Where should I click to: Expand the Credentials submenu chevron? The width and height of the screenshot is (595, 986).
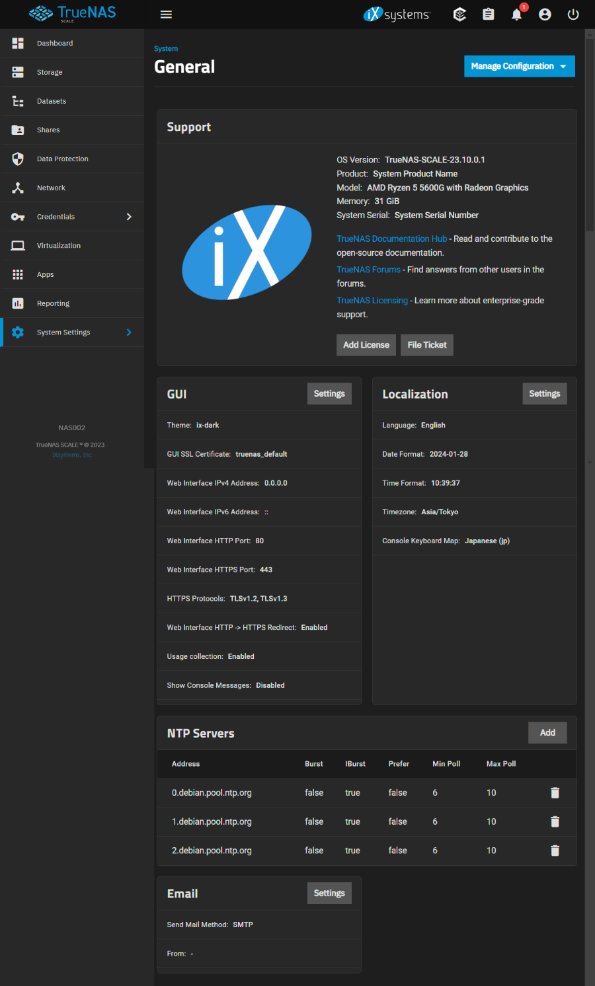click(129, 217)
